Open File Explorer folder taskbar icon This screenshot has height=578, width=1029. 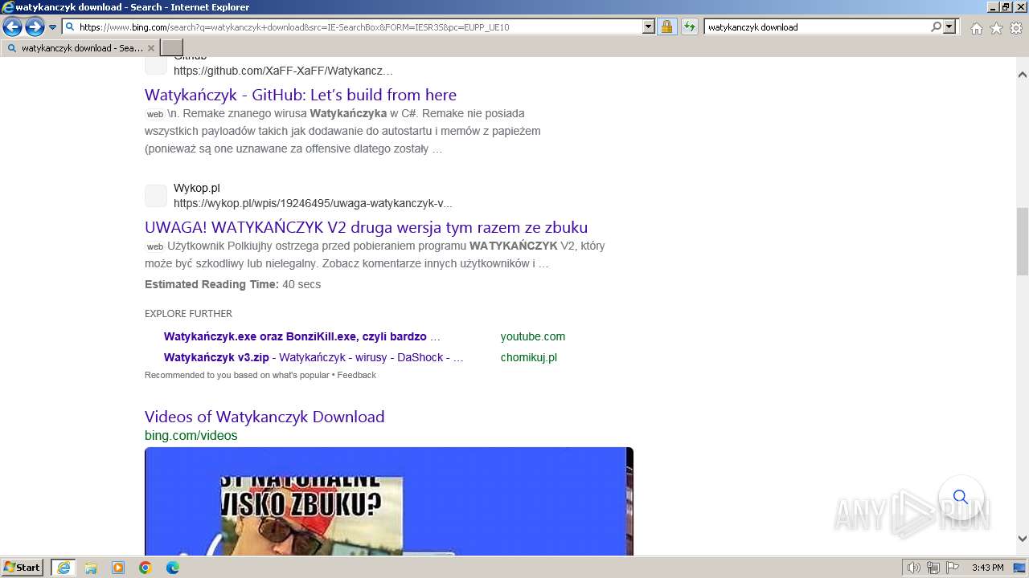click(91, 568)
